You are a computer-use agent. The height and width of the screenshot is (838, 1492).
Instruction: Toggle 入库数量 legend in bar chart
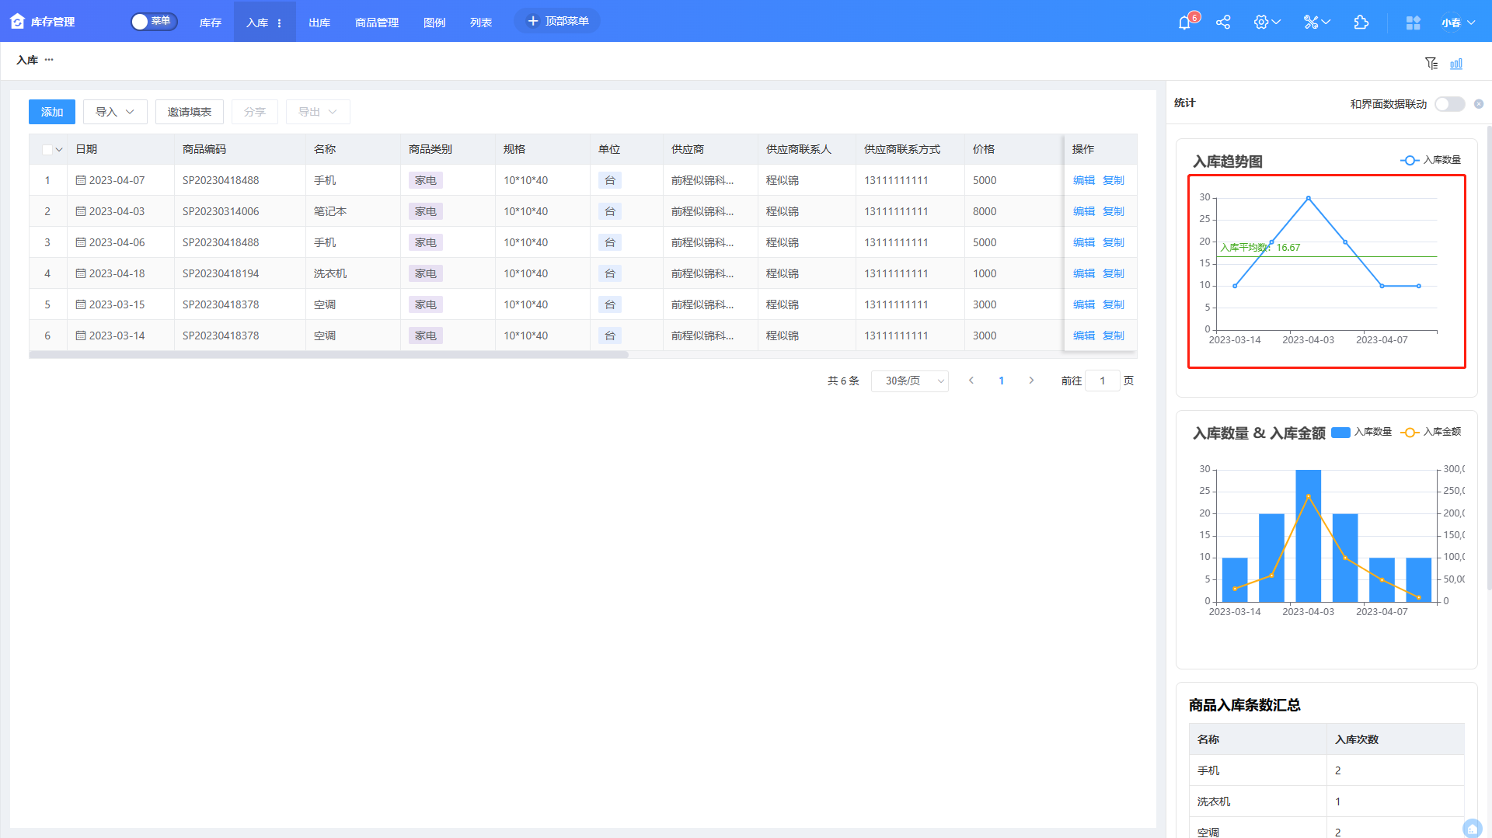pos(1361,432)
